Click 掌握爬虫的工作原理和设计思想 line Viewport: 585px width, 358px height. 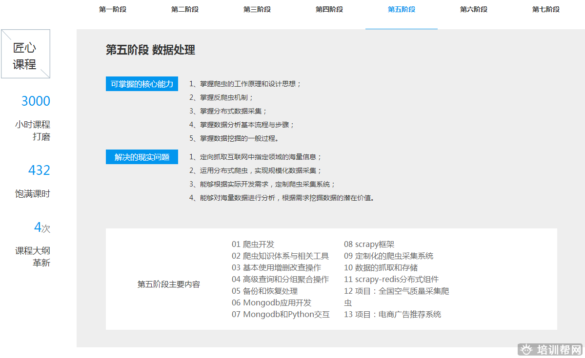point(245,84)
